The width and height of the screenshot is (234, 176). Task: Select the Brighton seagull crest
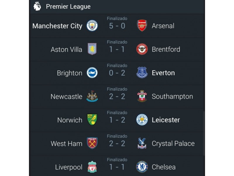point(92,72)
